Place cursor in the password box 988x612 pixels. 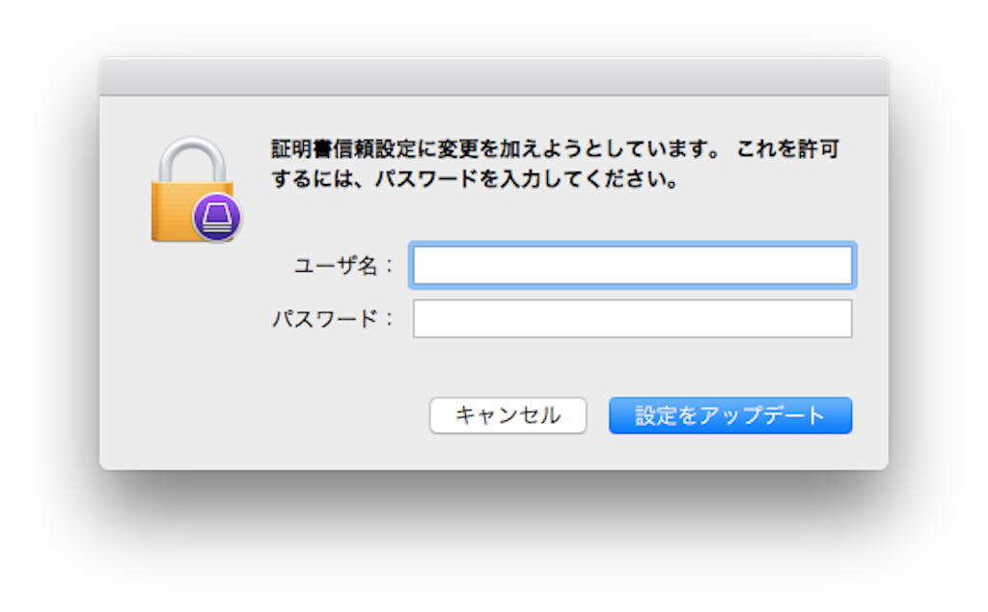[x=633, y=319]
